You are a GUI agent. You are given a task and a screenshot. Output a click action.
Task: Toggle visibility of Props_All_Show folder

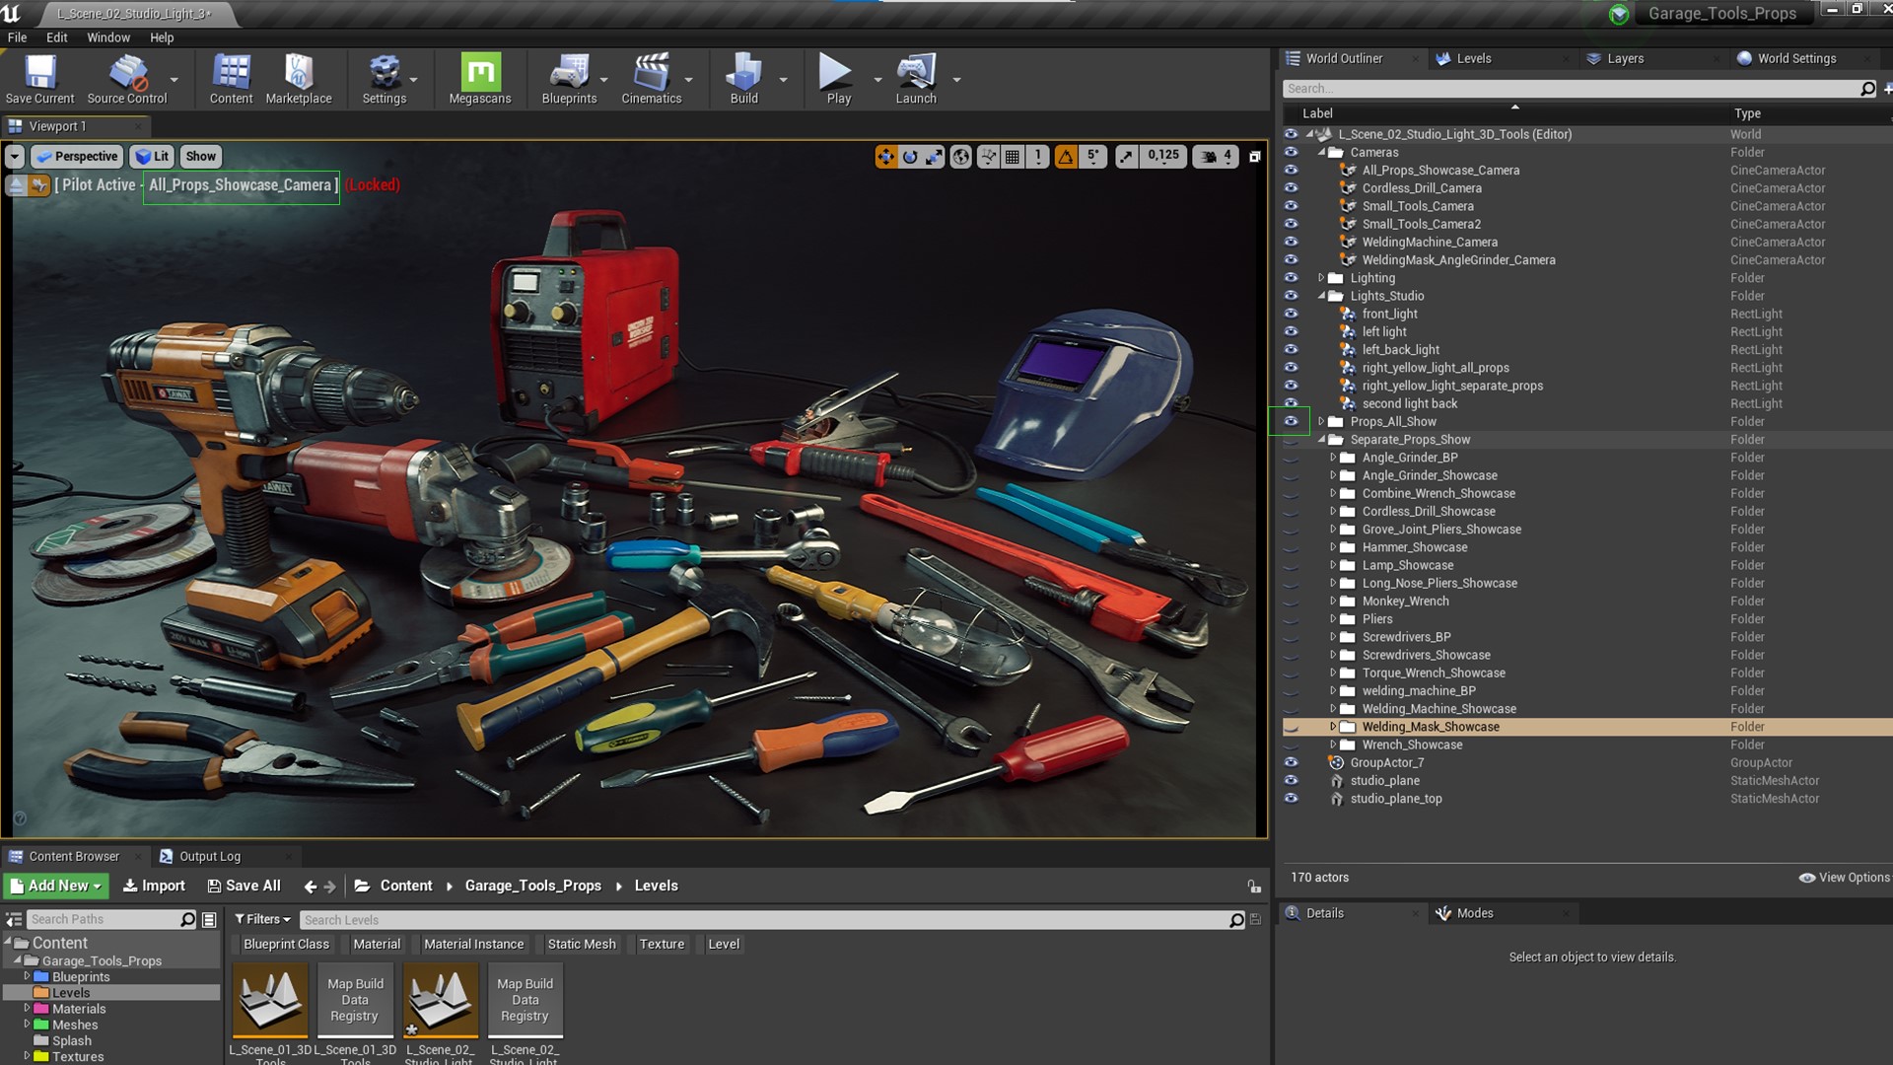click(1291, 421)
